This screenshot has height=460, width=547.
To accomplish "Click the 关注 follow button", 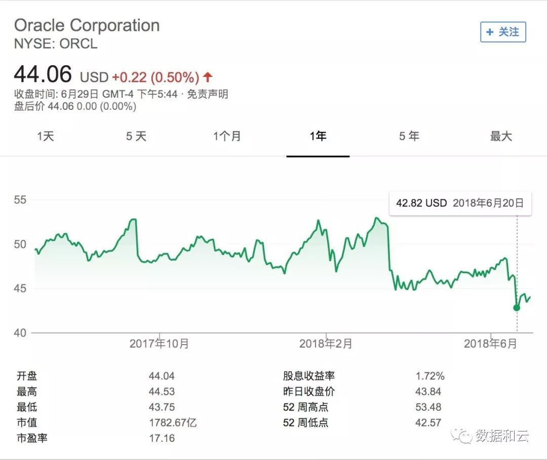I will pyautogui.click(x=502, y=32).
